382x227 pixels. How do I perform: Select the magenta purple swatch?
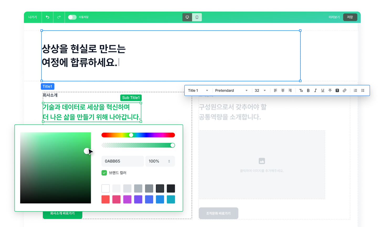tap(127, 199)
